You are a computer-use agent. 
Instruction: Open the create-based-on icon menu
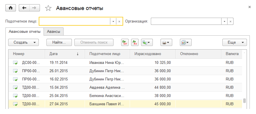tap(147, 43)
